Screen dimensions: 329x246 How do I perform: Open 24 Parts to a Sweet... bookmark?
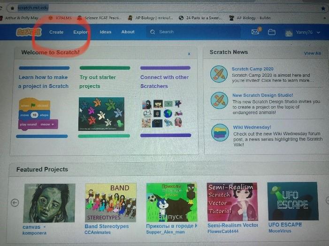200,18
